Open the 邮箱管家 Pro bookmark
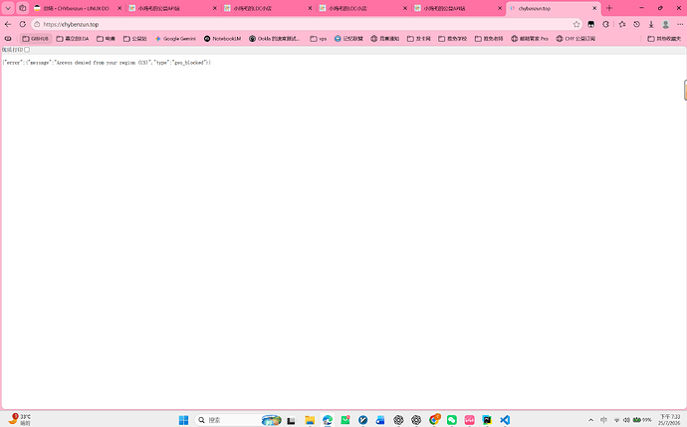 click(530, 39)
